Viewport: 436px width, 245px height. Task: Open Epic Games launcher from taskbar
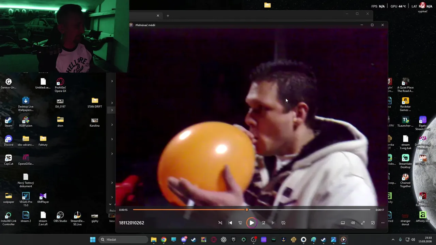click(x=234, y=240)
